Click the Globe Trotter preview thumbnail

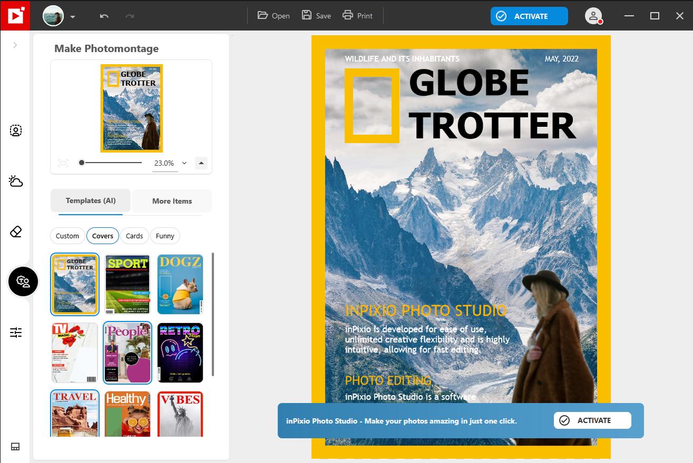click(132, 108)
